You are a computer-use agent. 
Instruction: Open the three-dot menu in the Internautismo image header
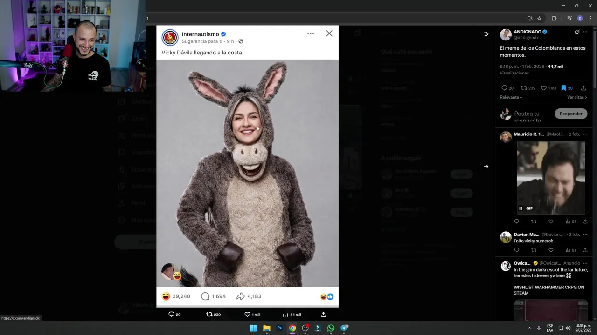[x=311, y=33]
